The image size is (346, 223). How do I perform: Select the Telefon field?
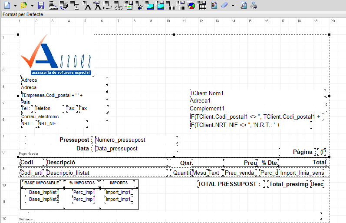(49, 109)
